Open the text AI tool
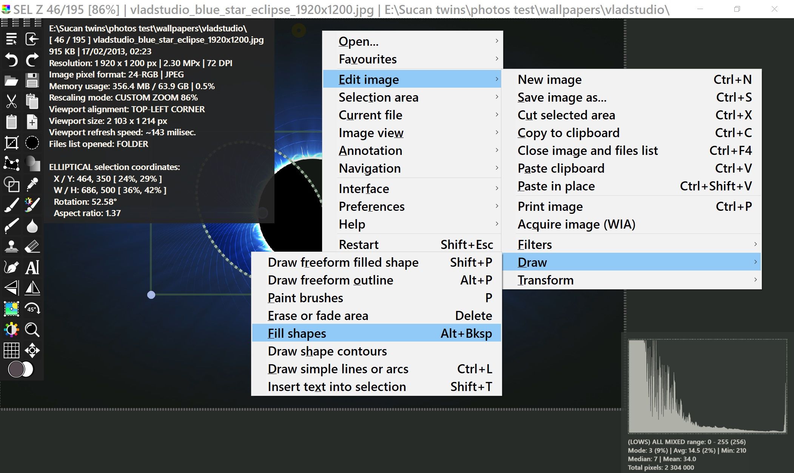This screenshot has height=473, width=794. pos(32,267)
